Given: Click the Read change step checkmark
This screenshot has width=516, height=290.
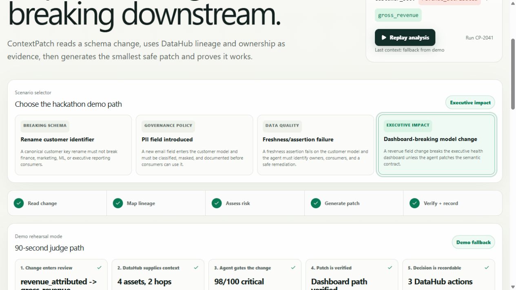Looking at the screenshot, I should click(19, 203).
